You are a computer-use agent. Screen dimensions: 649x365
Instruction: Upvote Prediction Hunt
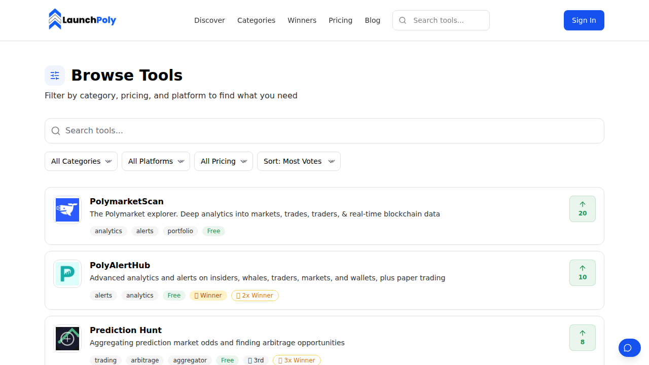(582, 337)
